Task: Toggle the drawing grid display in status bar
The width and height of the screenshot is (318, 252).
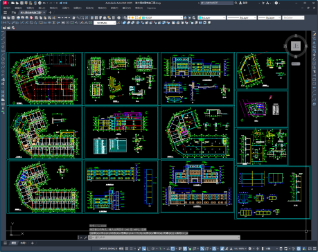Action: (127, 249)
